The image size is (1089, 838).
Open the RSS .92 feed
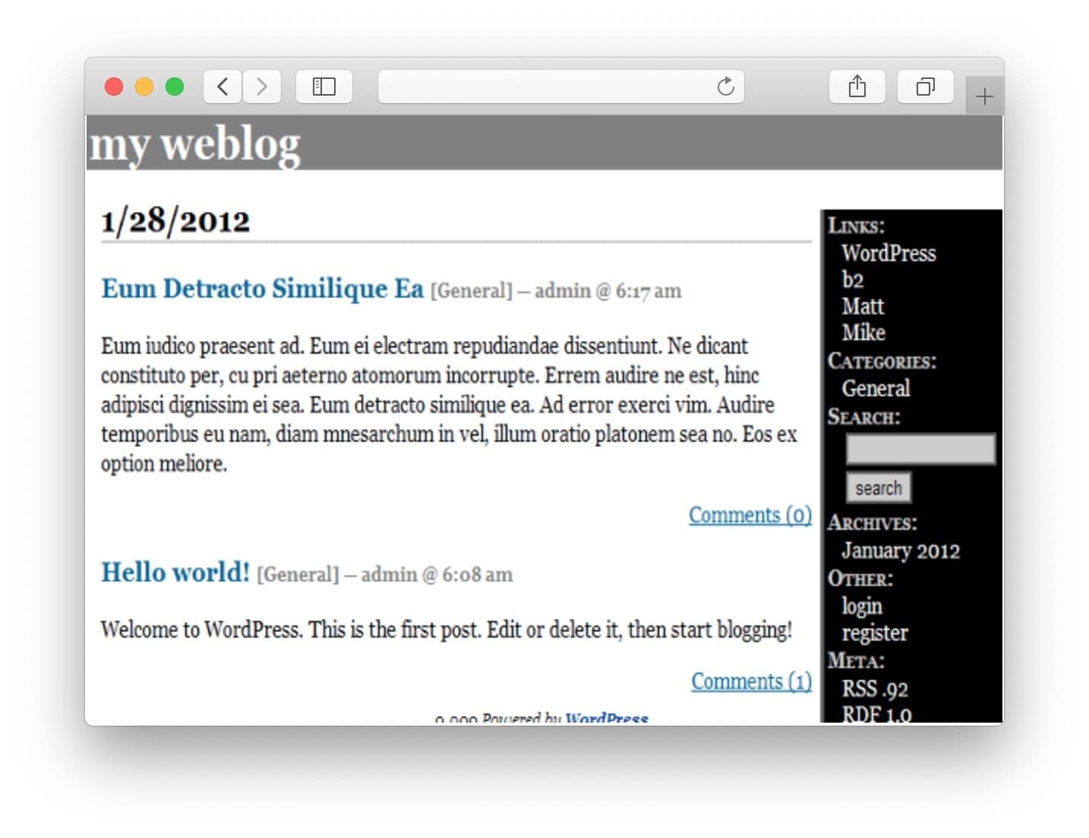[874, 688]
